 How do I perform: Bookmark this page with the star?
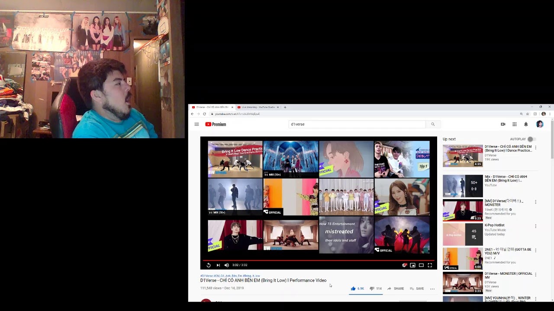tap(527, 114)
